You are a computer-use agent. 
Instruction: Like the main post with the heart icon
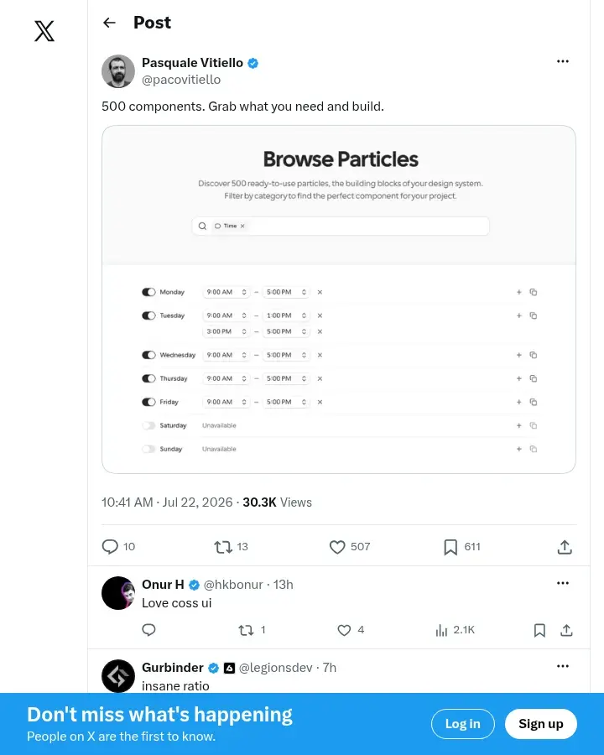pos(337,547)
